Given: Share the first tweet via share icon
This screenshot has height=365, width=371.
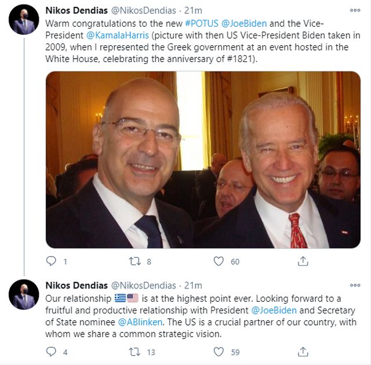Looking at the screenshot, I should click(x=303, y=261).
